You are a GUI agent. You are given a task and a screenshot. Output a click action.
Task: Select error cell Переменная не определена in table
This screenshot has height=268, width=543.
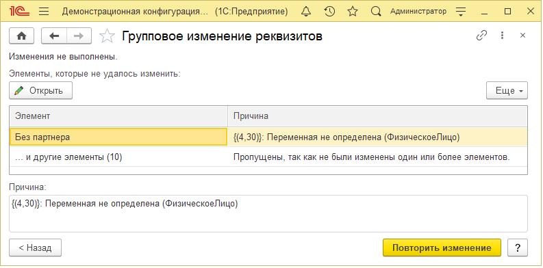[377, 137]
